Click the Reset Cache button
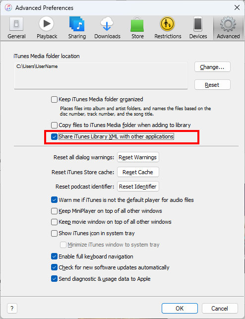 [138, 172]
